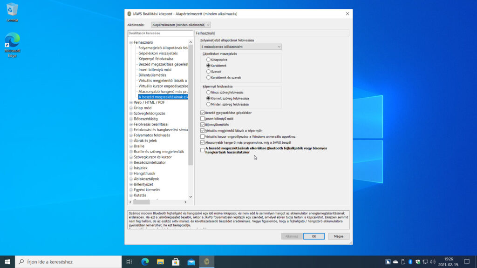Close the JAWS settings dialog
The height and width of the screenshot is (268, 477).
click(x=348, y=13)
